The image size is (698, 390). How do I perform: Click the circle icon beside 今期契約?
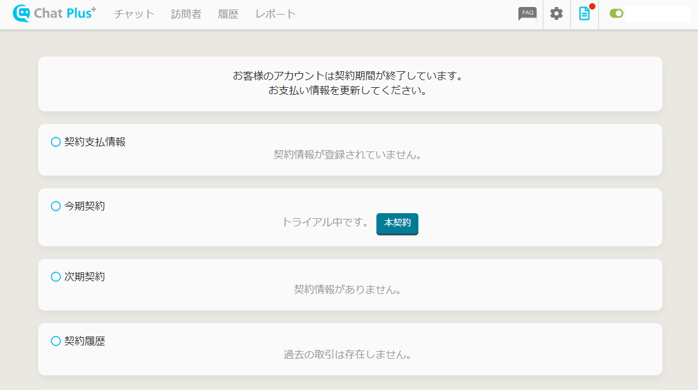coord(55,206)
